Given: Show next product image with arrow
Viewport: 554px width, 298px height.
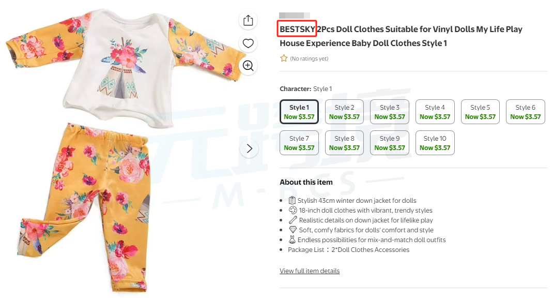Looking at the screenshot, I should tap(249, 148).
